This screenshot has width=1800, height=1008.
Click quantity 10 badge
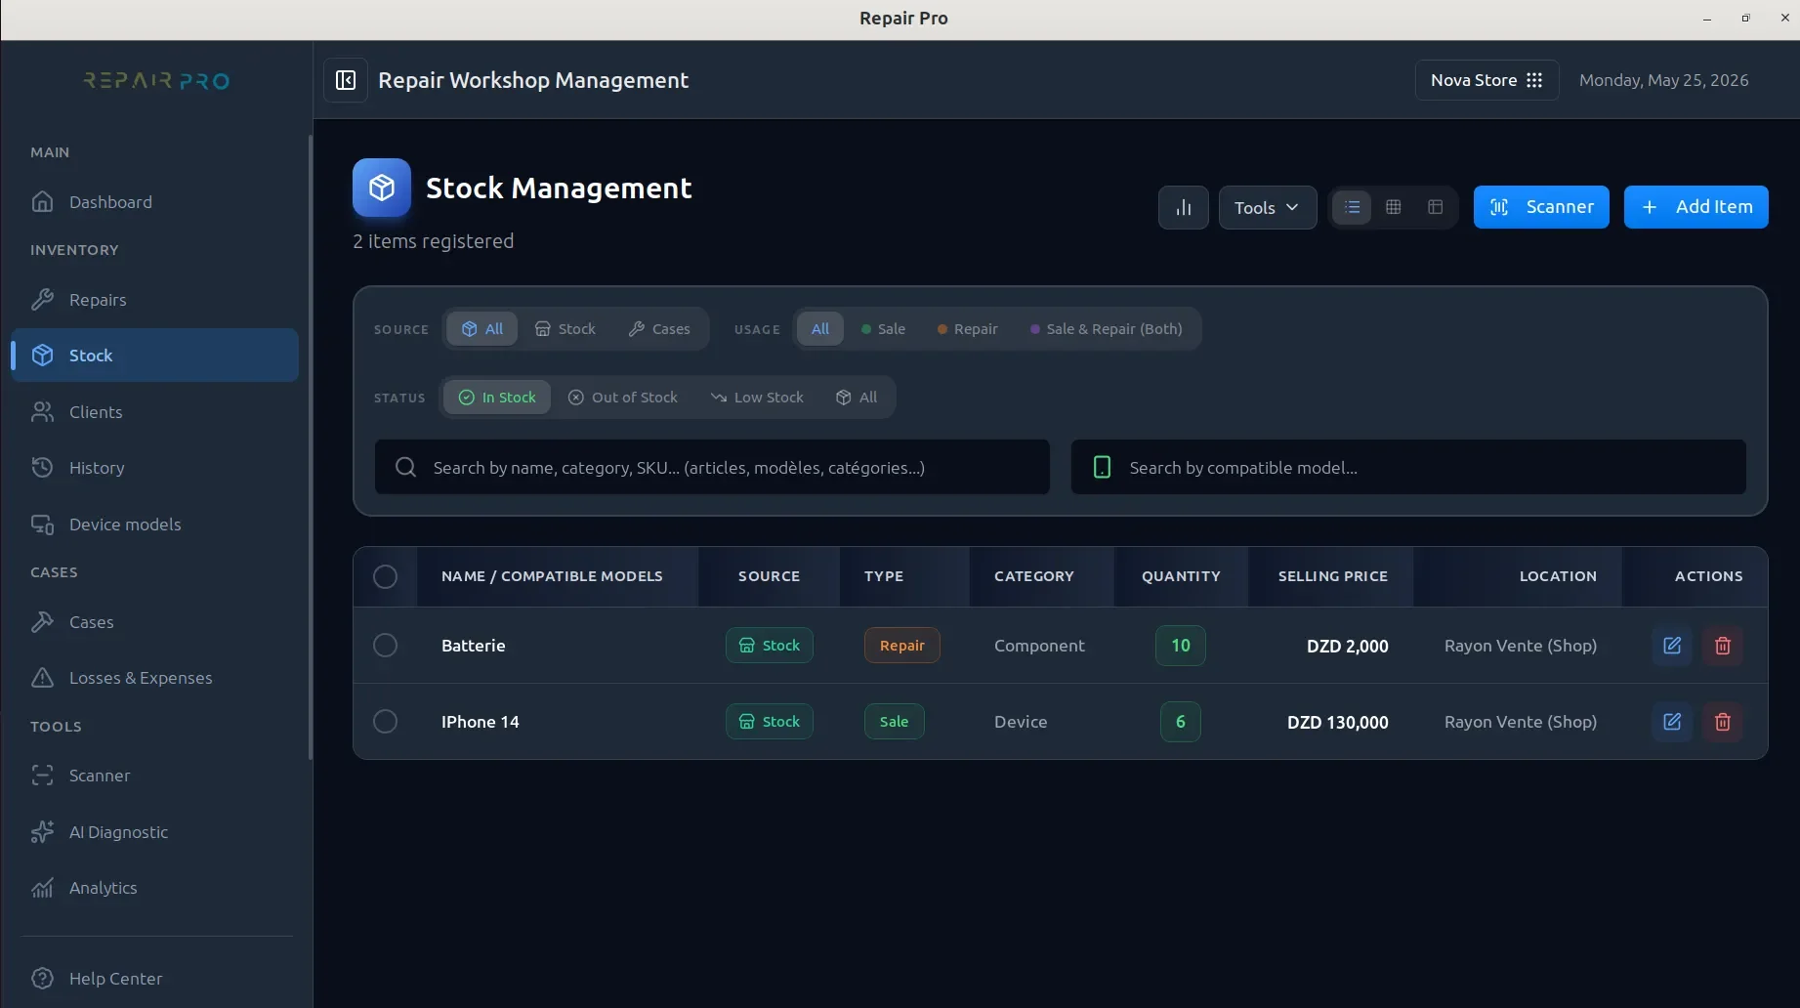click(1180, 646)
